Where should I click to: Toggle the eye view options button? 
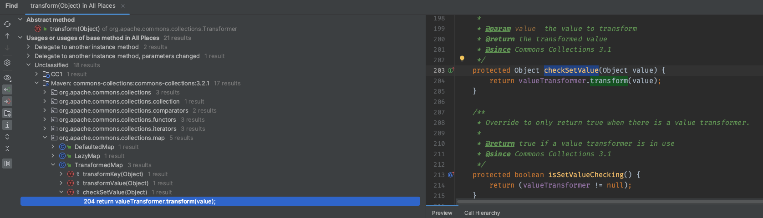click(x=7, y=78)
